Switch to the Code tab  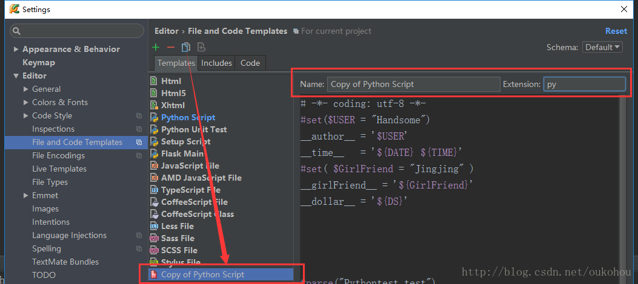coord(250,63)
